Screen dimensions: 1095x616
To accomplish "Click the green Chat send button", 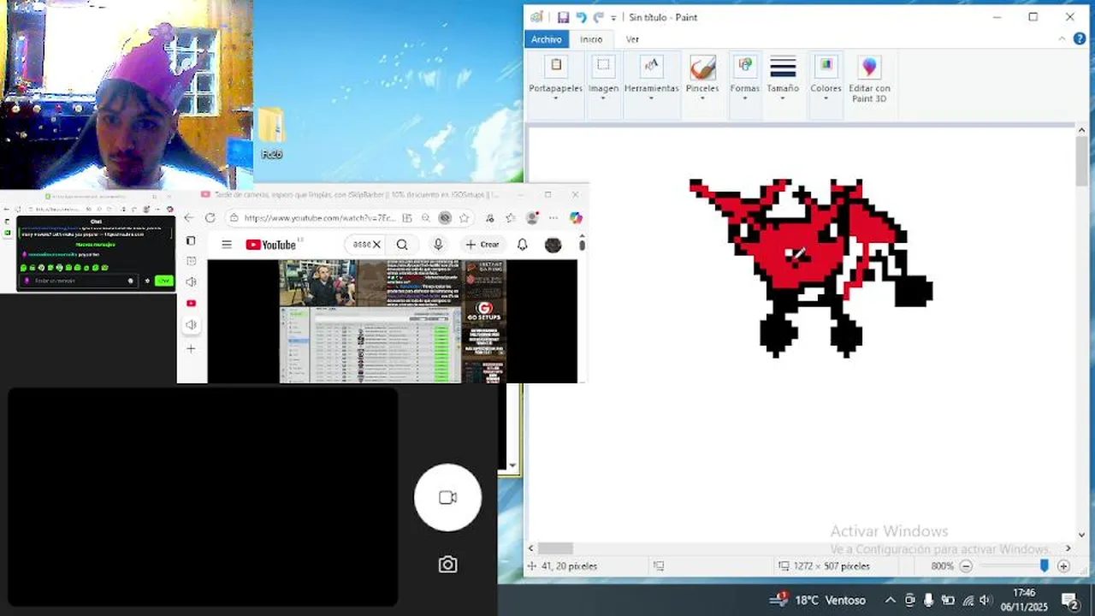I will [163, 281].
